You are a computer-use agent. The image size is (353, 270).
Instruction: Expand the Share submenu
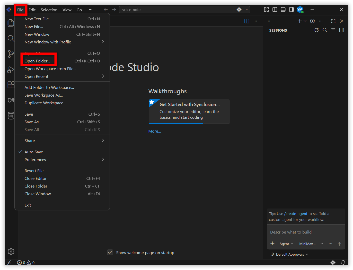pos(62,141)
